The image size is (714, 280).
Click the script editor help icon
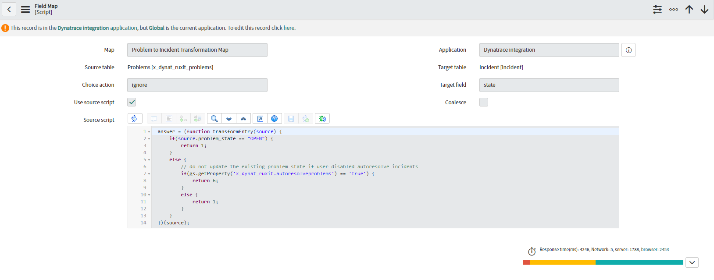coord(274,119)
